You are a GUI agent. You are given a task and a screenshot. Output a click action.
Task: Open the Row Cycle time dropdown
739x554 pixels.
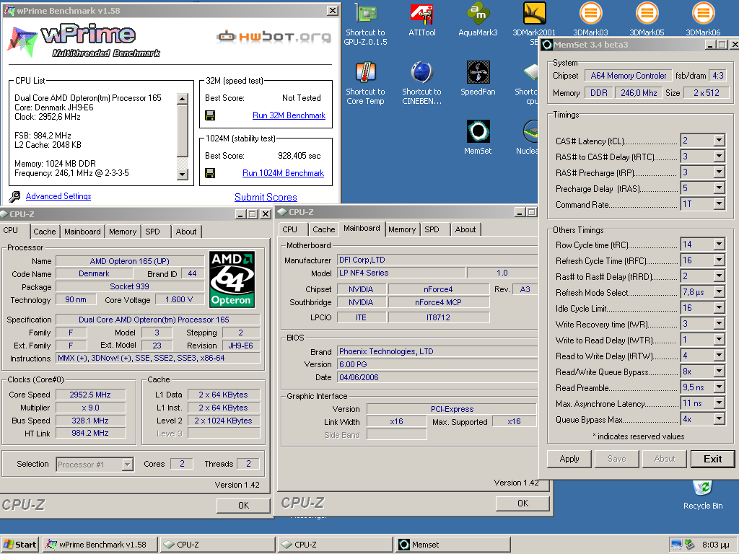pos(720,245)
